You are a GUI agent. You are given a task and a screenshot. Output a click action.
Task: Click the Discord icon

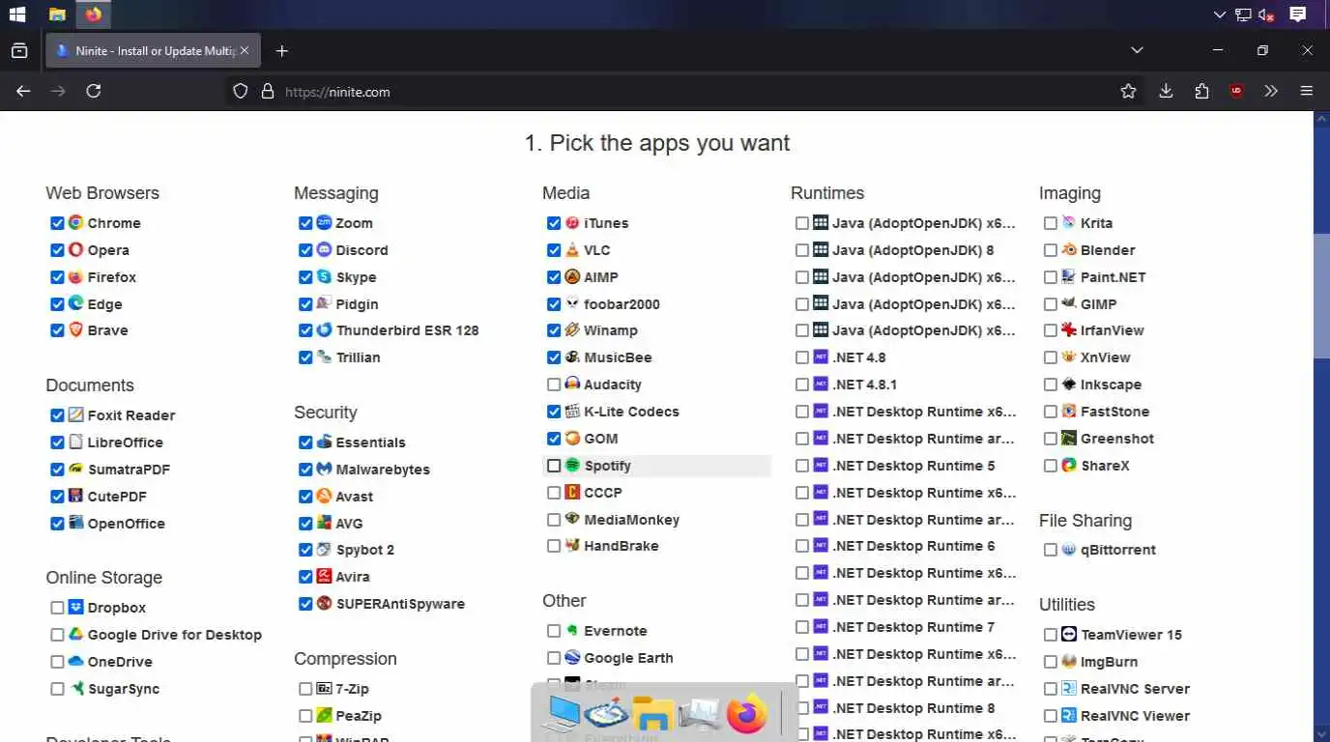pos(324,249)
